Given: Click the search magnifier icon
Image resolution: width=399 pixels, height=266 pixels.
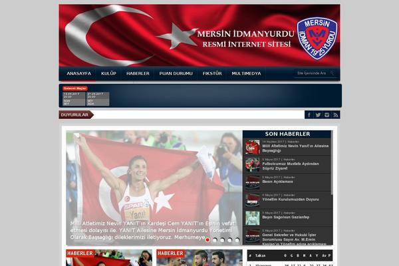Looking at the screenshot, I should point(332,73).
